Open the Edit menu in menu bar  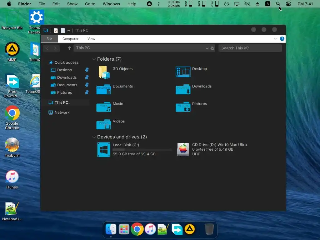click(56, 4)
